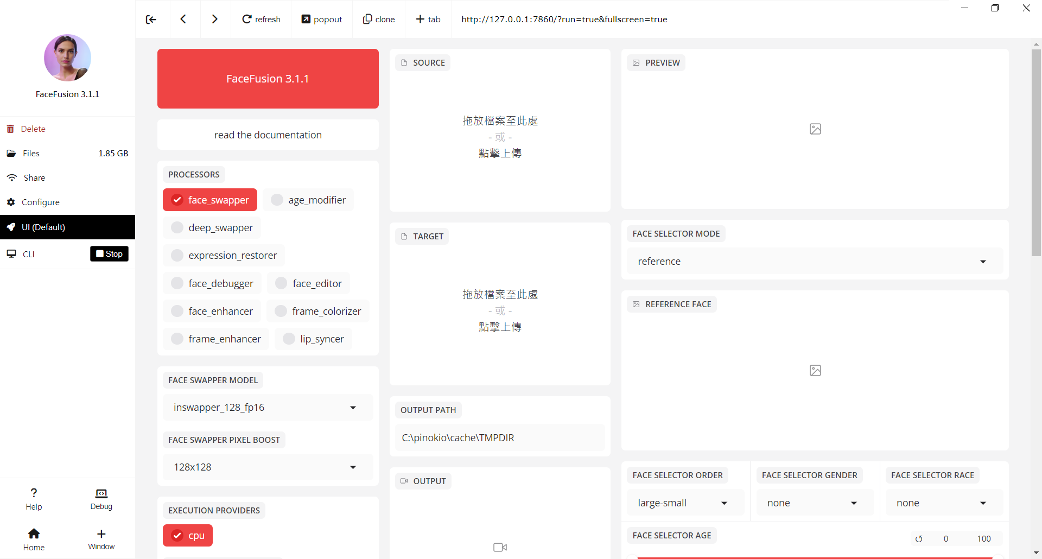Viewport: 1042px width, 559px height.
Task: Open Face Swapper Model dropdown
Action: [x=268, y=407]
